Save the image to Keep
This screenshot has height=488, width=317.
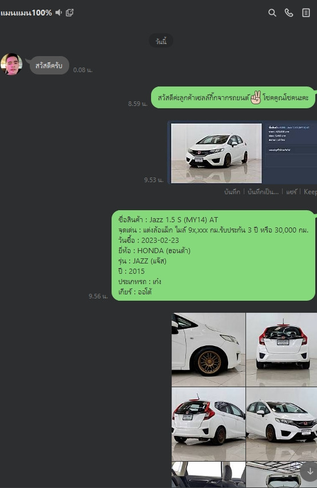point(310,192)
